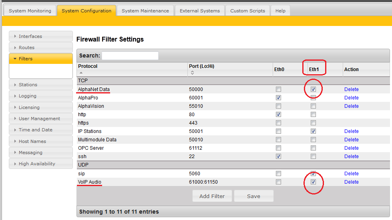Open the User Management section
392x220 pixels.
pos(40,119)
